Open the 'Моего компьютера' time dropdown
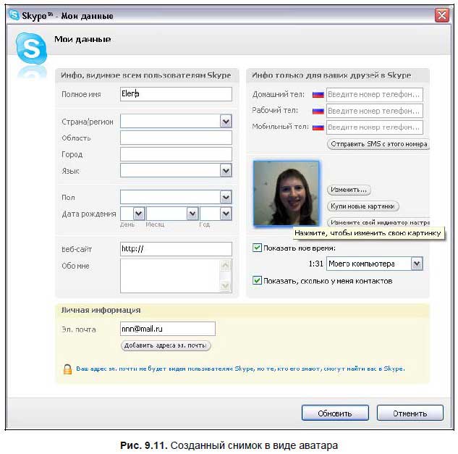This screenshot has height=454, width=458. [x=416, y=264]
